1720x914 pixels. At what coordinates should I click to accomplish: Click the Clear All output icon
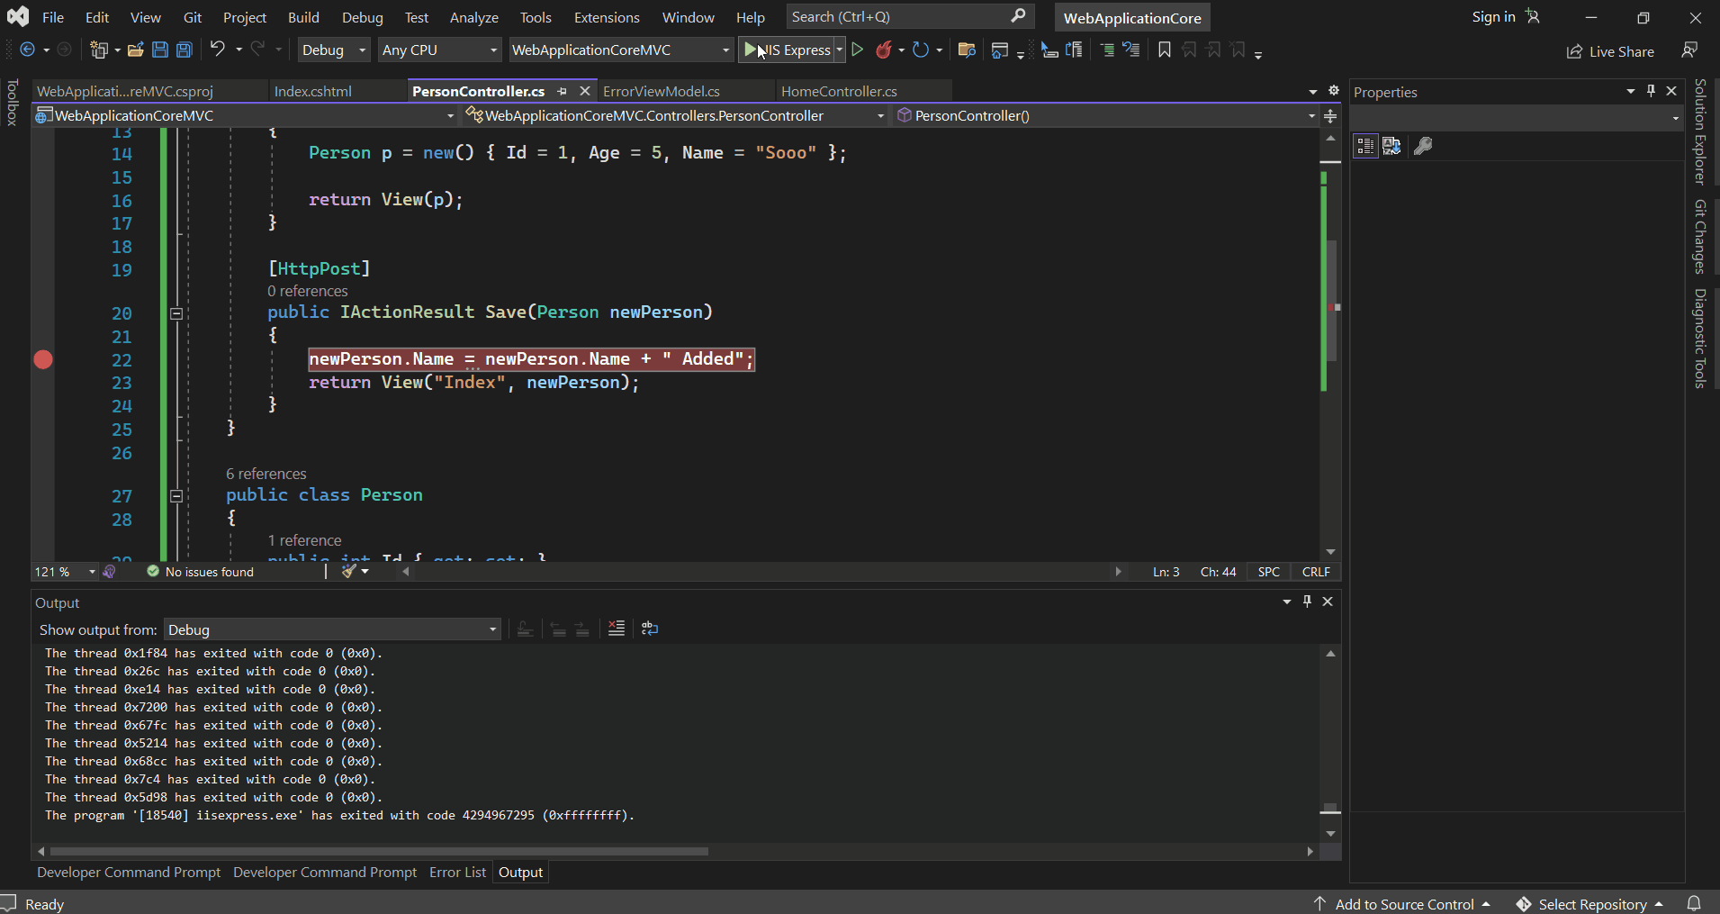(x=617, y=628)
